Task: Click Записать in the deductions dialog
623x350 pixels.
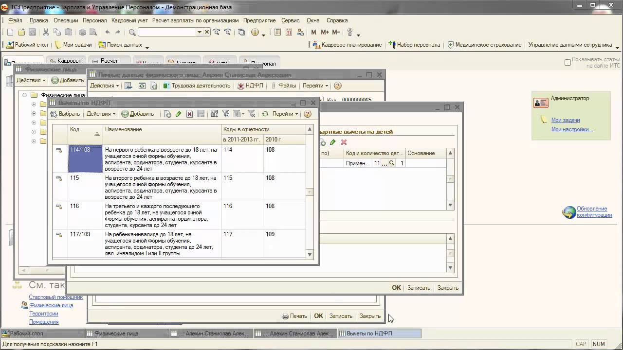Action: [419, 288]
